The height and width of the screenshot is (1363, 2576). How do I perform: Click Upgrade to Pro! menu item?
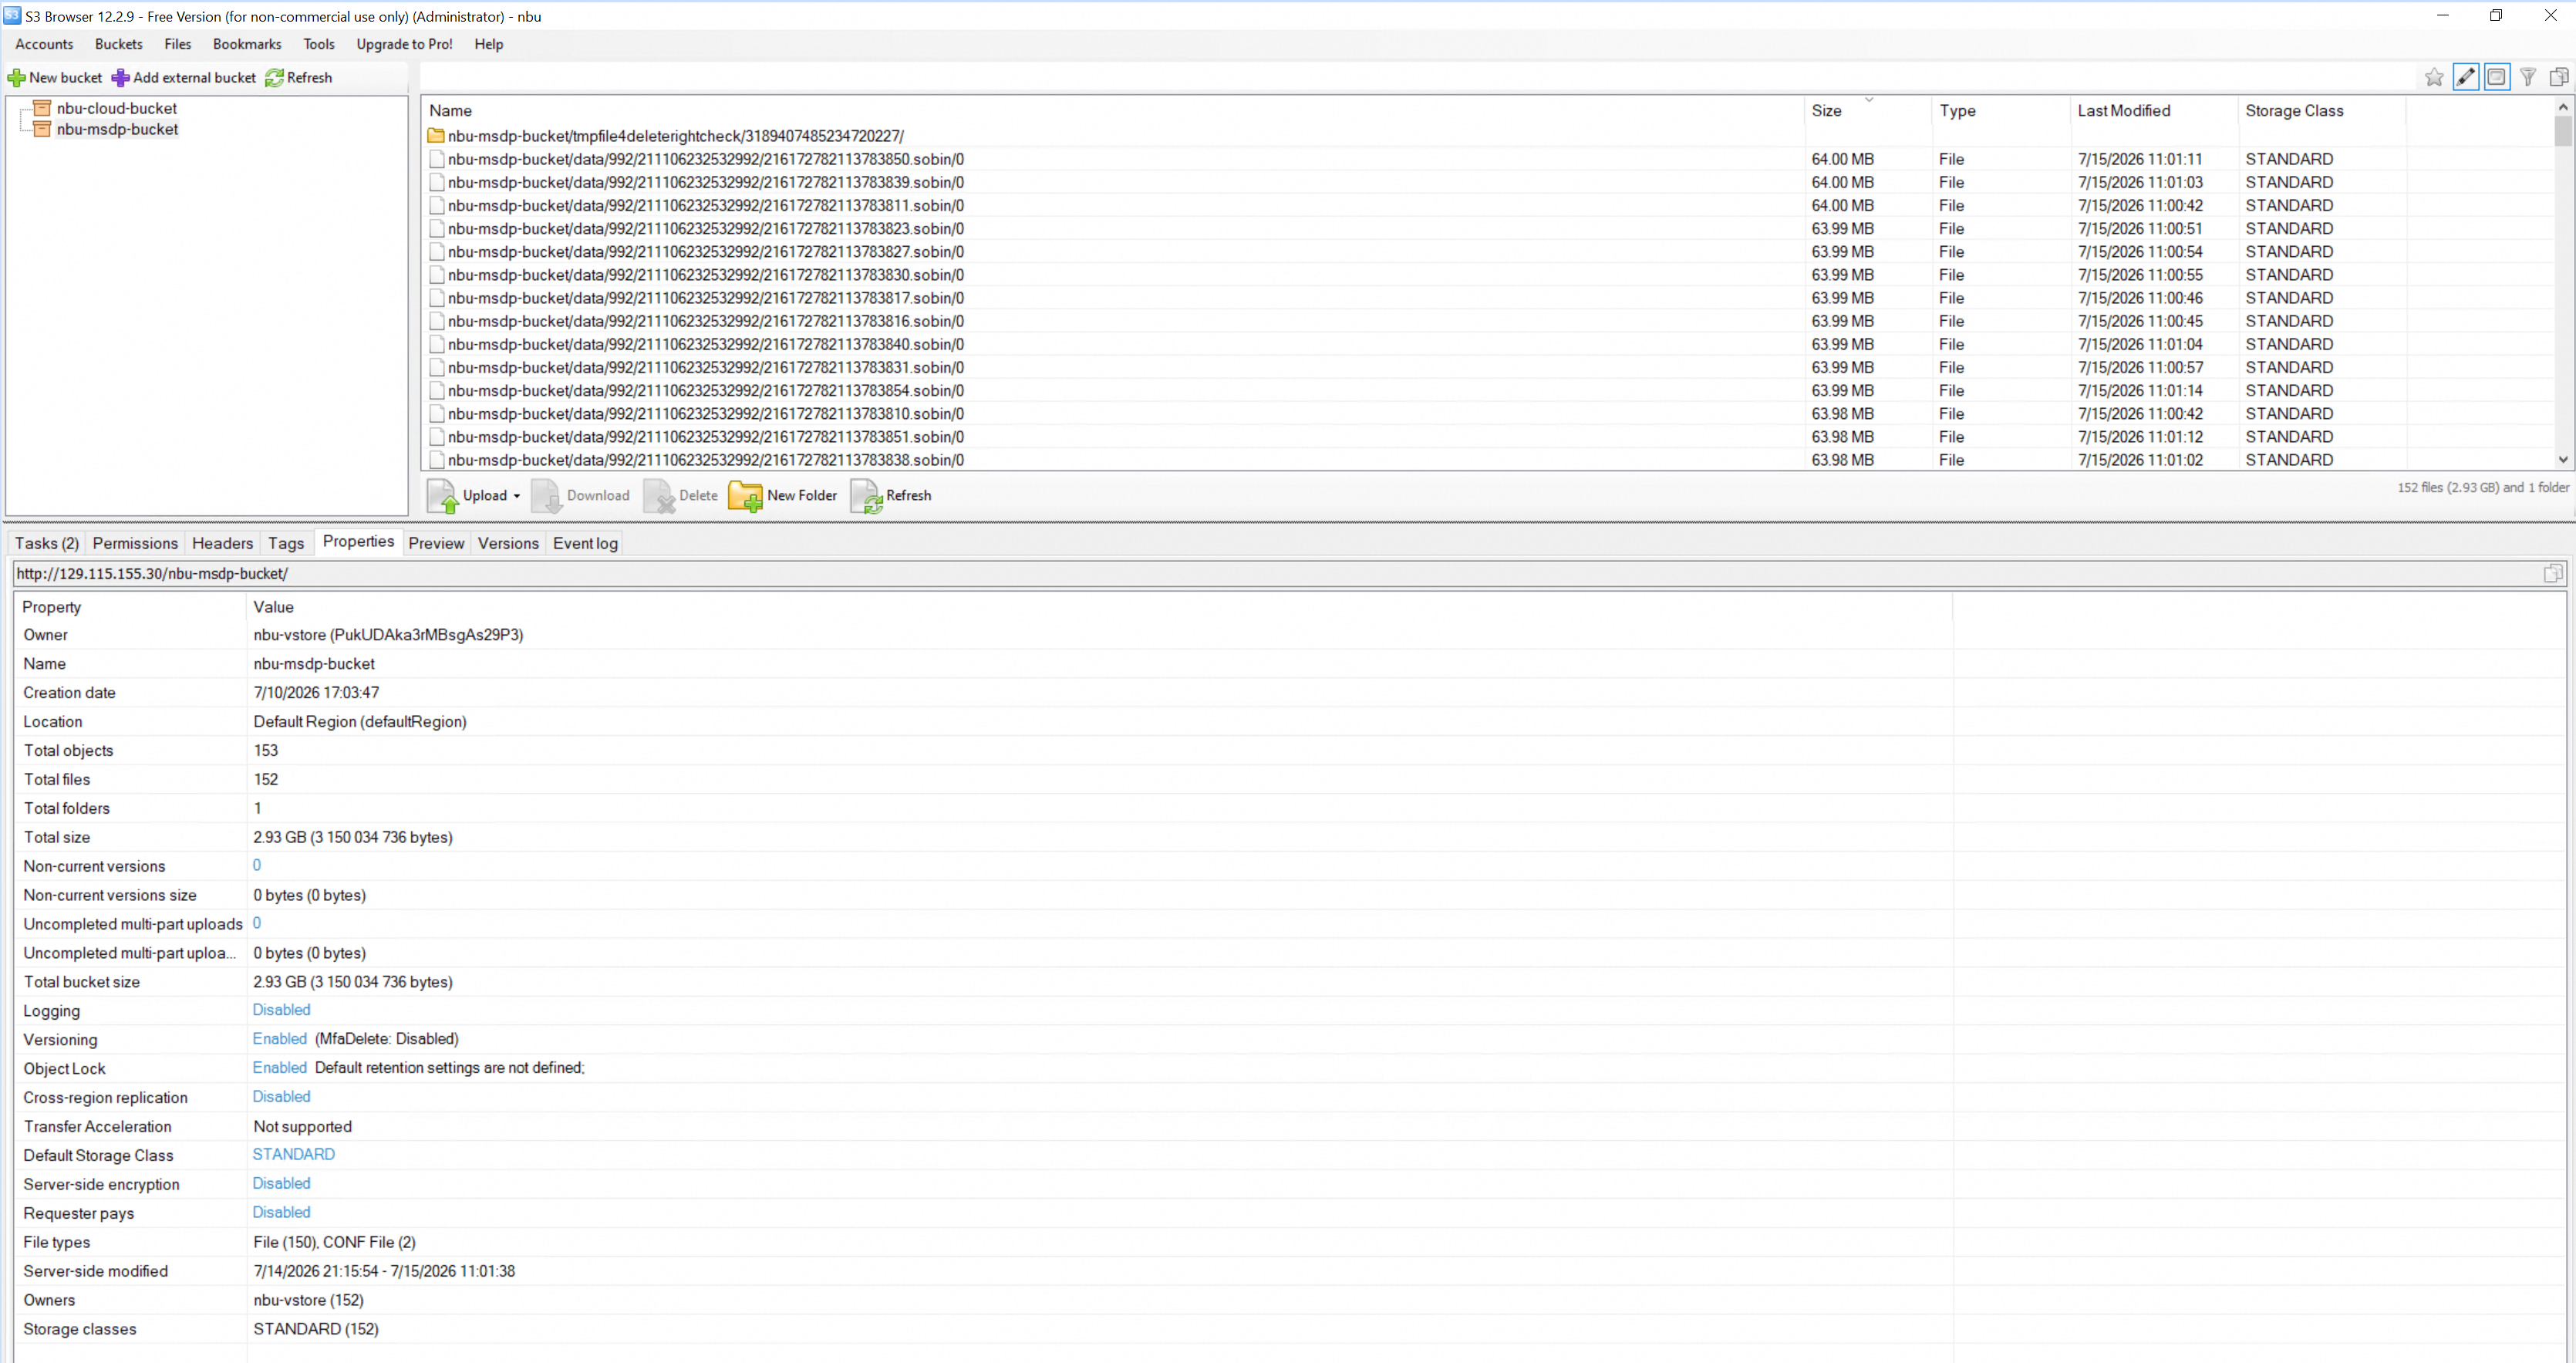tap(405, 44)
